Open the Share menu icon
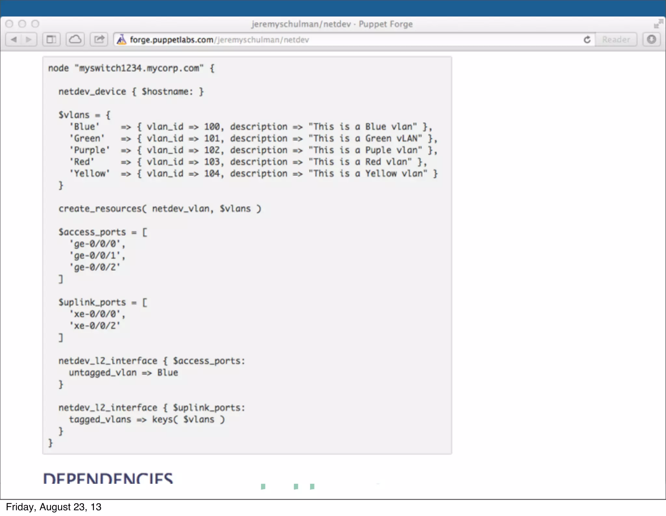Viewport: 666px width, 516px height. 99,40
